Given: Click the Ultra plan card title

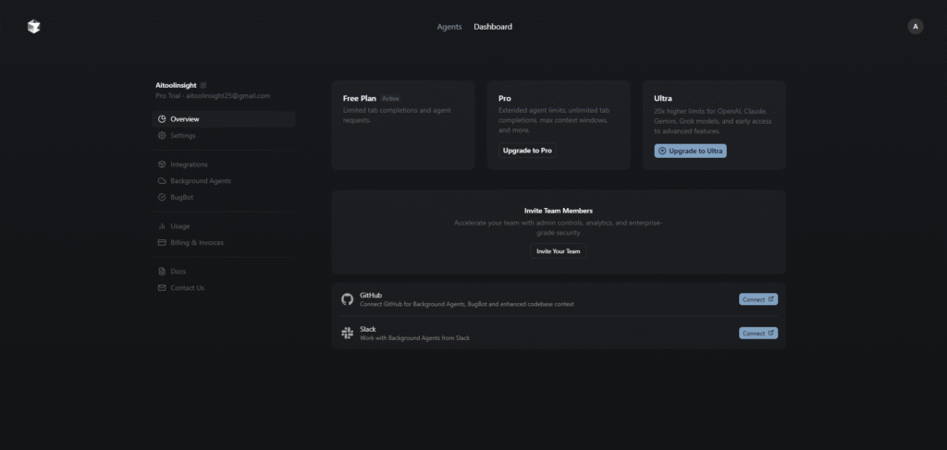Looking at the screenshot, I should [663, 98].
